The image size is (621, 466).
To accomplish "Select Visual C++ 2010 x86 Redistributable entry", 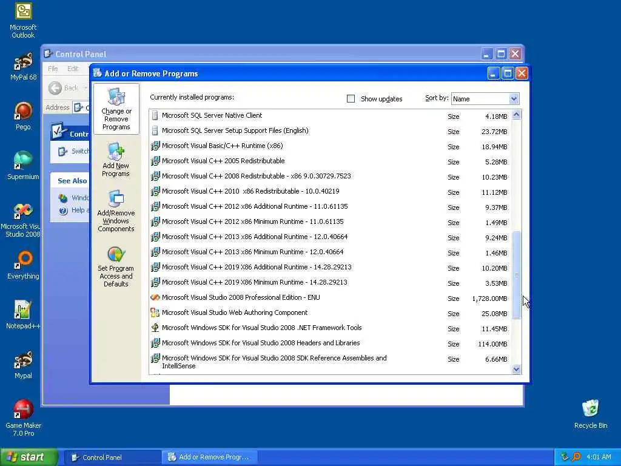I will tap(331, 191).
